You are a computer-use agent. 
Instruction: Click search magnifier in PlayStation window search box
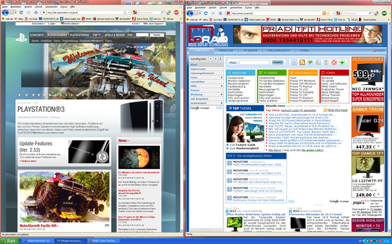click(162, 13)
